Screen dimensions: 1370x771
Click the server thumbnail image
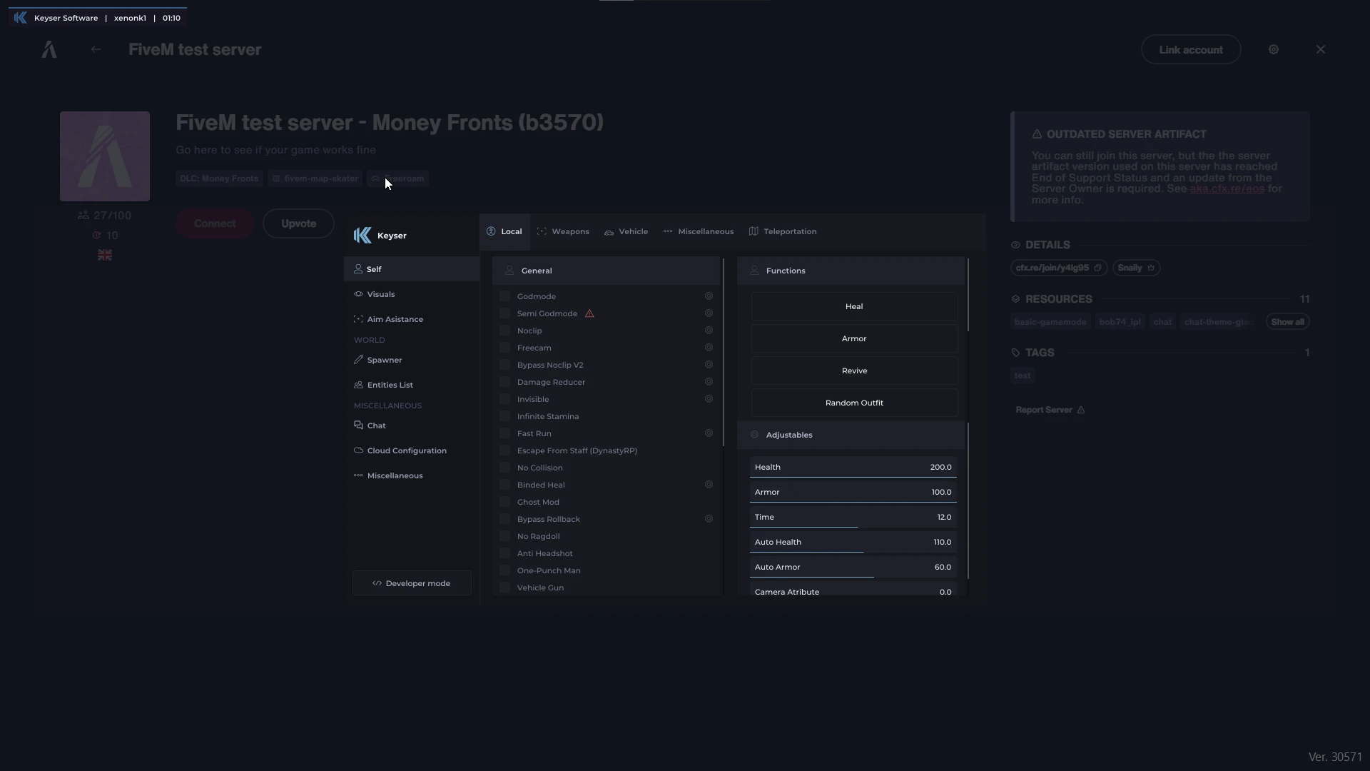(105, 156)
